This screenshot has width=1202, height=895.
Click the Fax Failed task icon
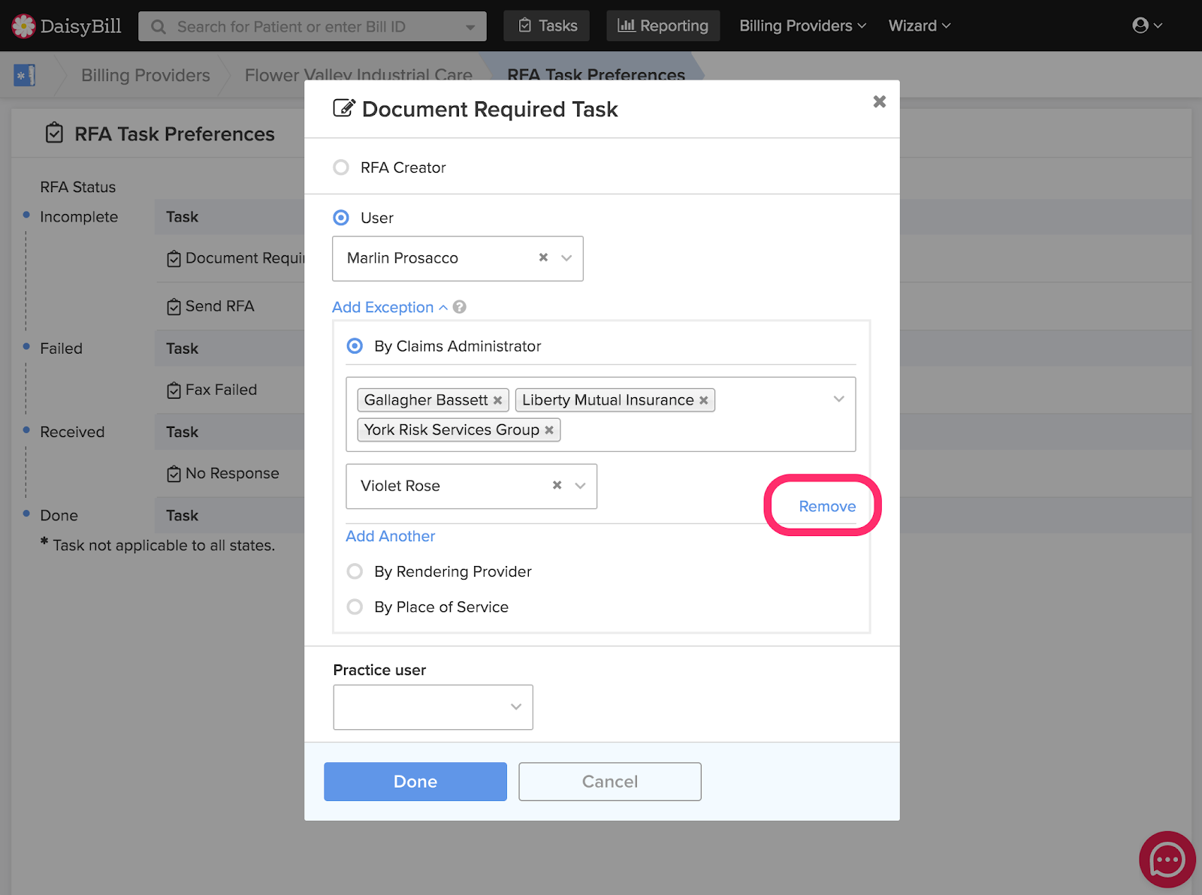[x=174, y=390]
